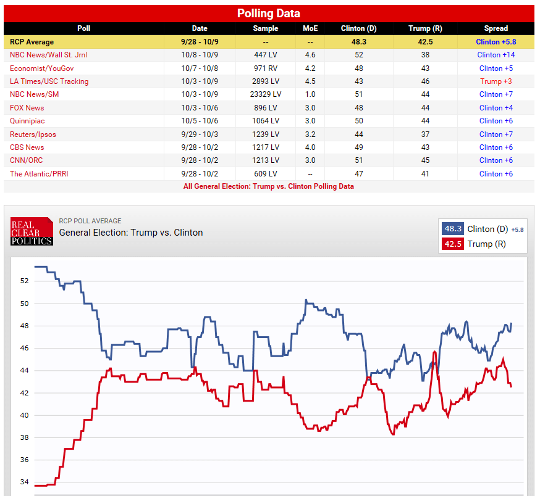Click the Sample column header
Image resolution: width=540 pixels, height=496 pixels.
point(266,28)
